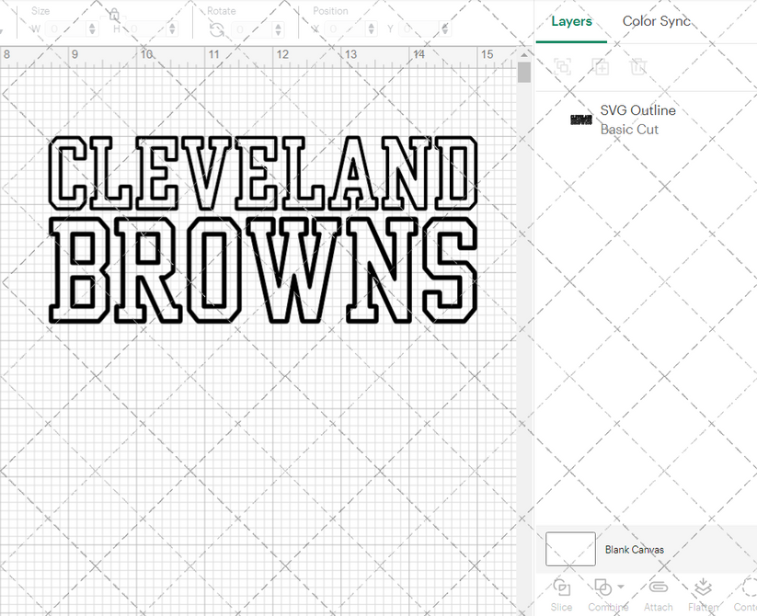The width and height of the screenshot is (757, 616).
Task: Click the Rotate reset icon in toolbar
Action: tap(215, 29)
